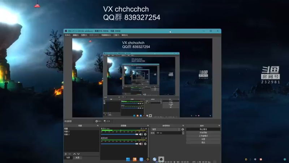Viewport: 289px width, 163px height.
Task: Open 麦克风/Aux audio settings gear
Action: point(145,134)
